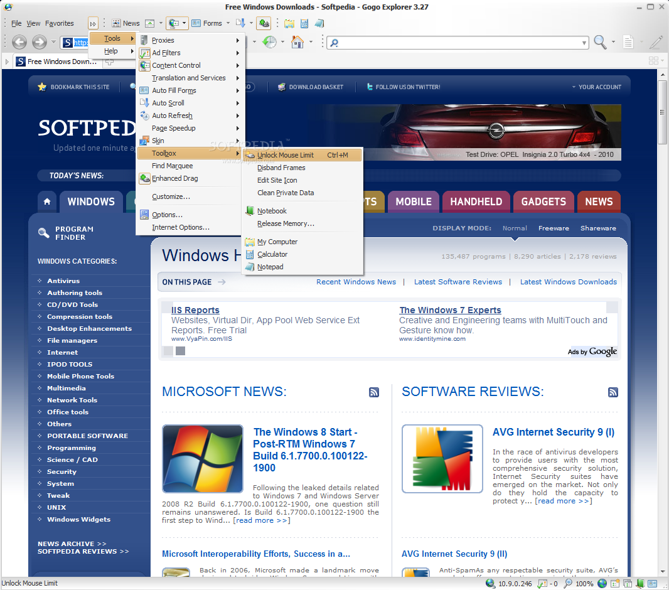Screen dimensions: 669x590
Task: Toggle Unlock Mouse Limit in Toolbox submenu
Action: pos(302,155)
